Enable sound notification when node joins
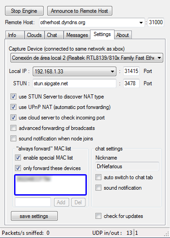This screenshot has height=238, width=170. click(13, 139)
